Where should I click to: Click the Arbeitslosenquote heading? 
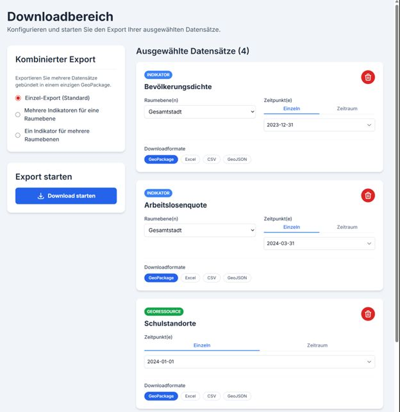[176, 205]
